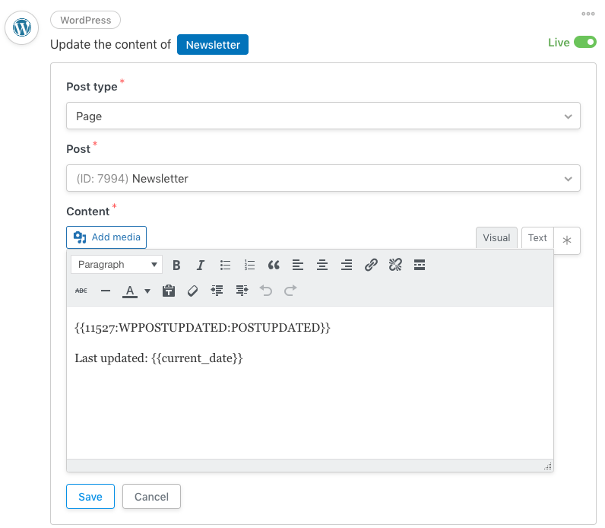Increase paragraph indent

coord(242,291)
